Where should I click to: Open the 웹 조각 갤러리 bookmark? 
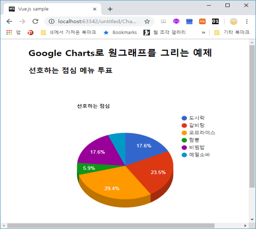pos(165,33)
